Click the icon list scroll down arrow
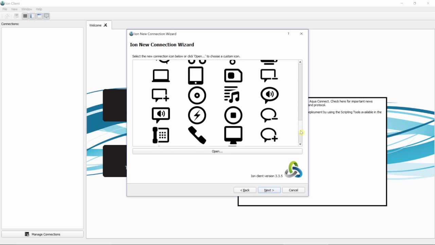 pos(300,144)
